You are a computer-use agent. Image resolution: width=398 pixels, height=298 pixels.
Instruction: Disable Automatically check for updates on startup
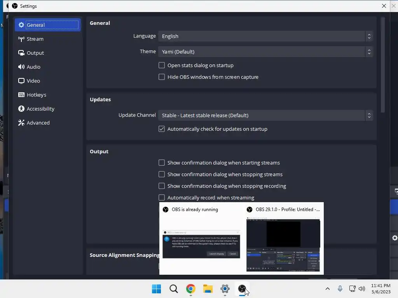[162, 129]
